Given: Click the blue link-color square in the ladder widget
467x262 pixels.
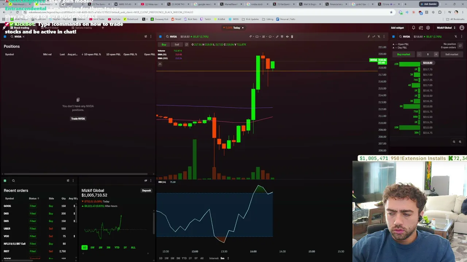Looking at the screenshot, I should pyautogui.click(x=393, y=36).
